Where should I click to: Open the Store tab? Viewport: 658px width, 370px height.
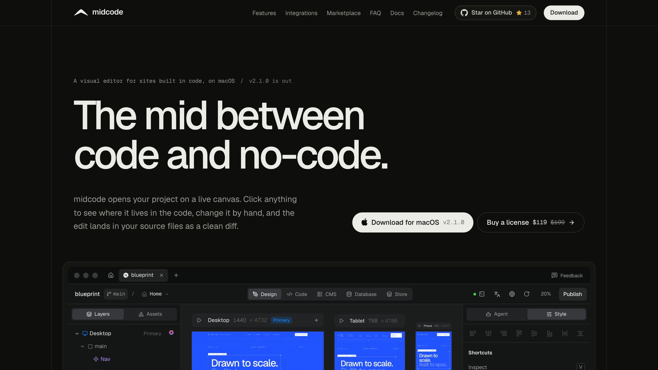[x=397, y=294]
